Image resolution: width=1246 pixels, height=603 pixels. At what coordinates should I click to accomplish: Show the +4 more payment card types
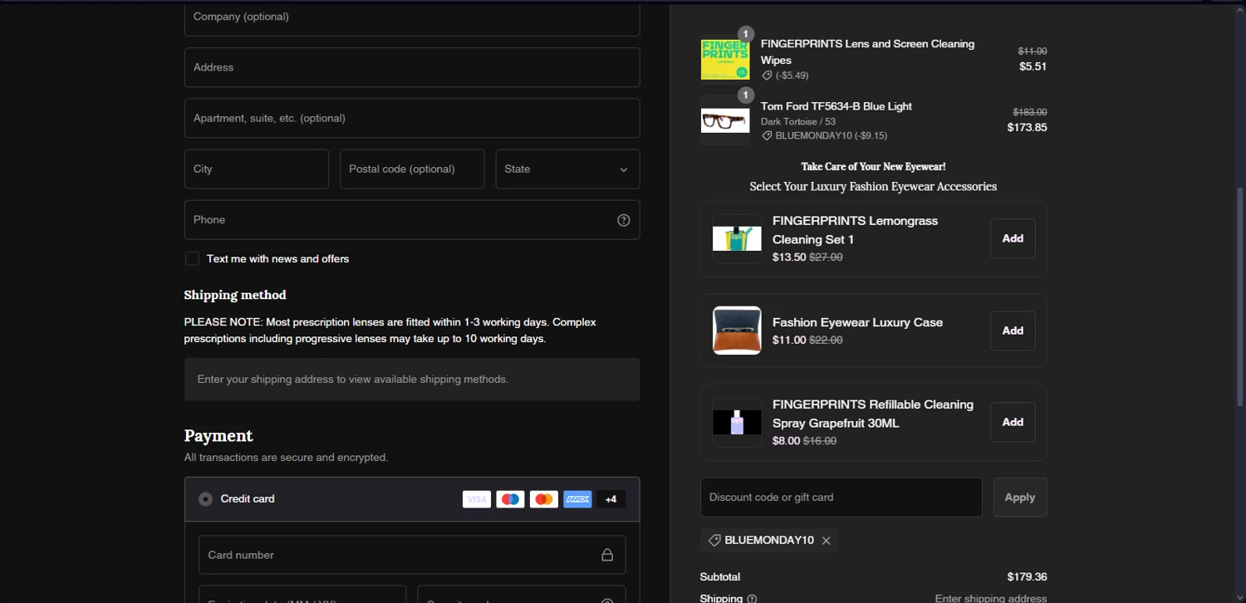(x=611, y=499)
